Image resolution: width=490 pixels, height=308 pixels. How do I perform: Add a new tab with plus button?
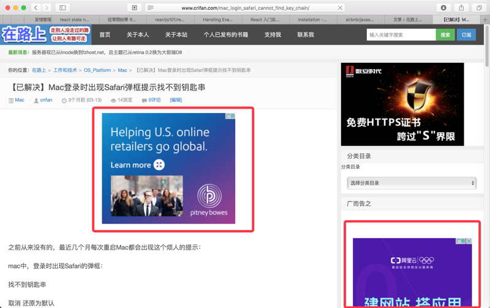485,20
